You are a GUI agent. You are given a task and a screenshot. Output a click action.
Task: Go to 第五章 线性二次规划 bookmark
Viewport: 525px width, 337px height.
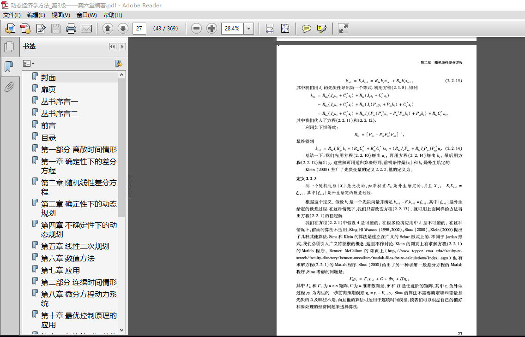[x=75, y=246]
